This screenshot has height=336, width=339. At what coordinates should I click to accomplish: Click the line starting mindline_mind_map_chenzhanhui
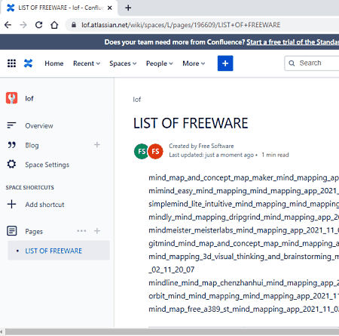243,283
